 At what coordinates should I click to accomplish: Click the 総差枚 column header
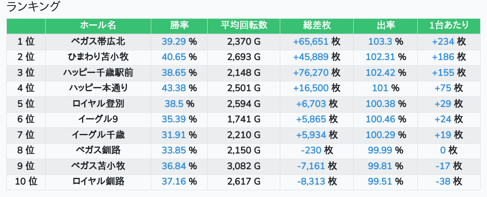click(x=317, y=26)
